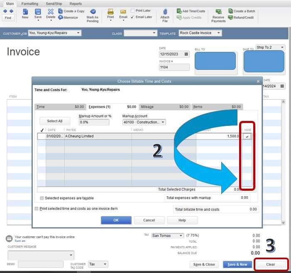This screenshot has height=273, width=291.
Task: Click the Attach File paperclip
Action: (165, 12)
